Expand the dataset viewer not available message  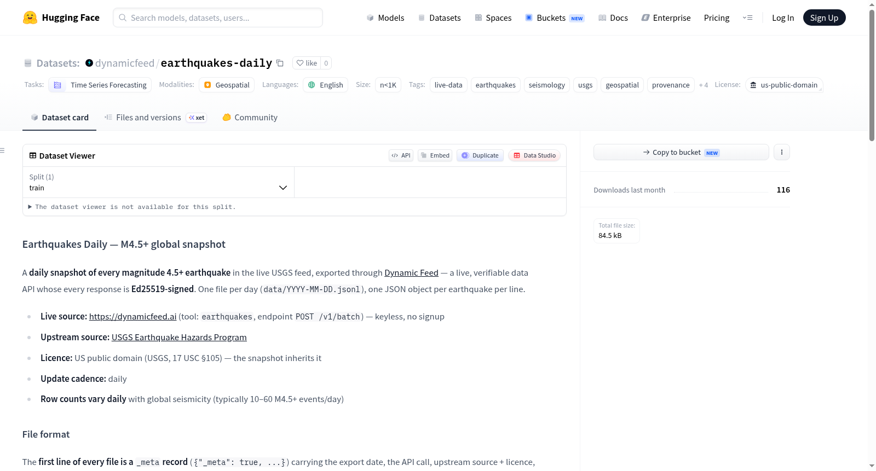tap(132, 207)
